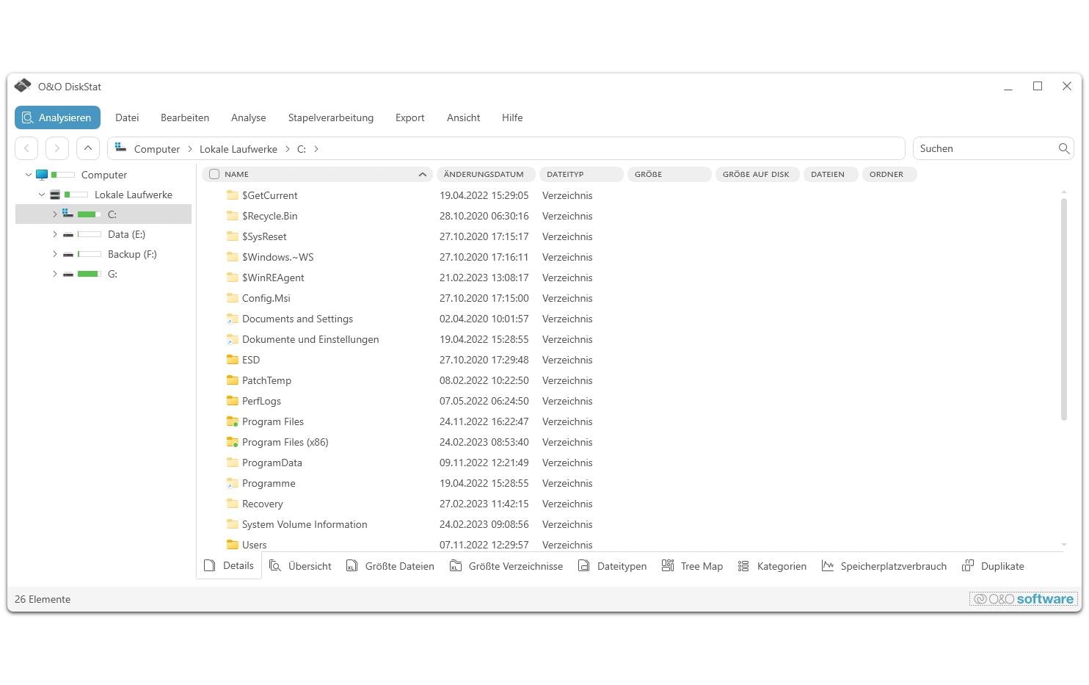Click the Analysieren button
Screen dimensions: 1089x685
(57, 117)
